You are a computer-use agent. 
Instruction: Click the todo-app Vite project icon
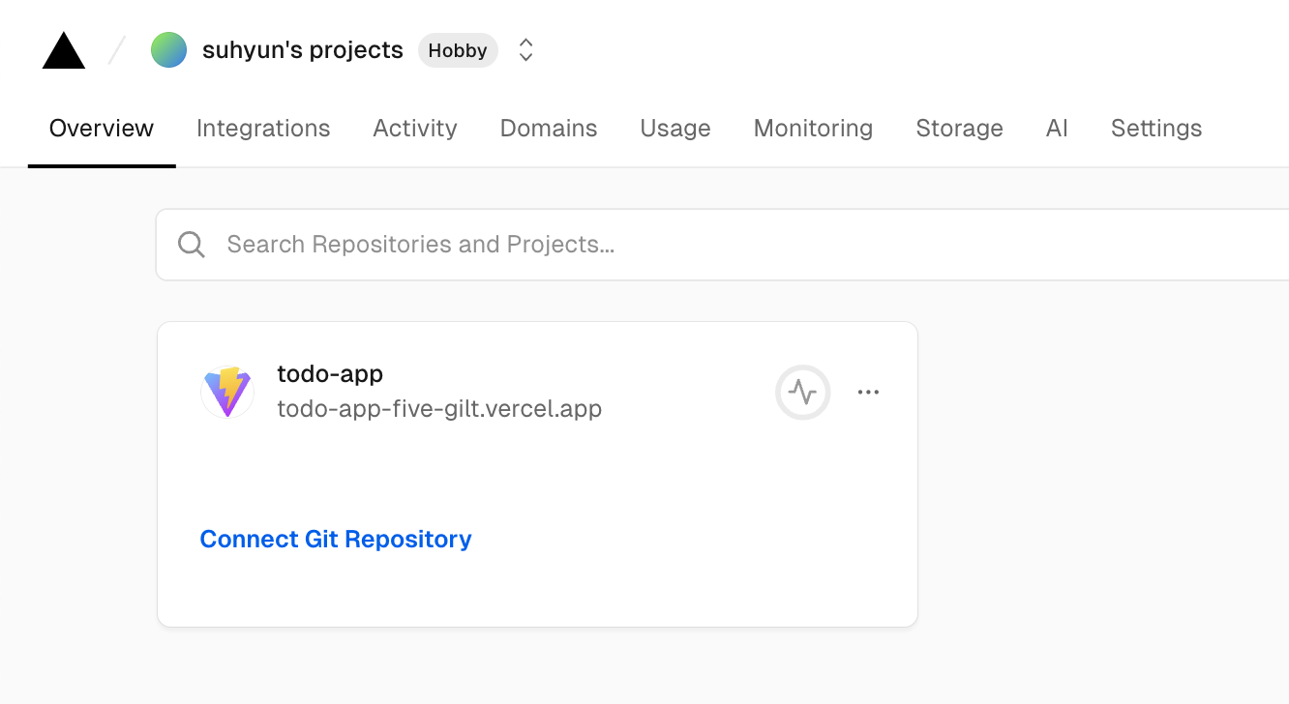pos(227,392)
